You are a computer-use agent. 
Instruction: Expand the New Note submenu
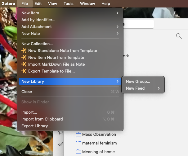coord(70,33)
